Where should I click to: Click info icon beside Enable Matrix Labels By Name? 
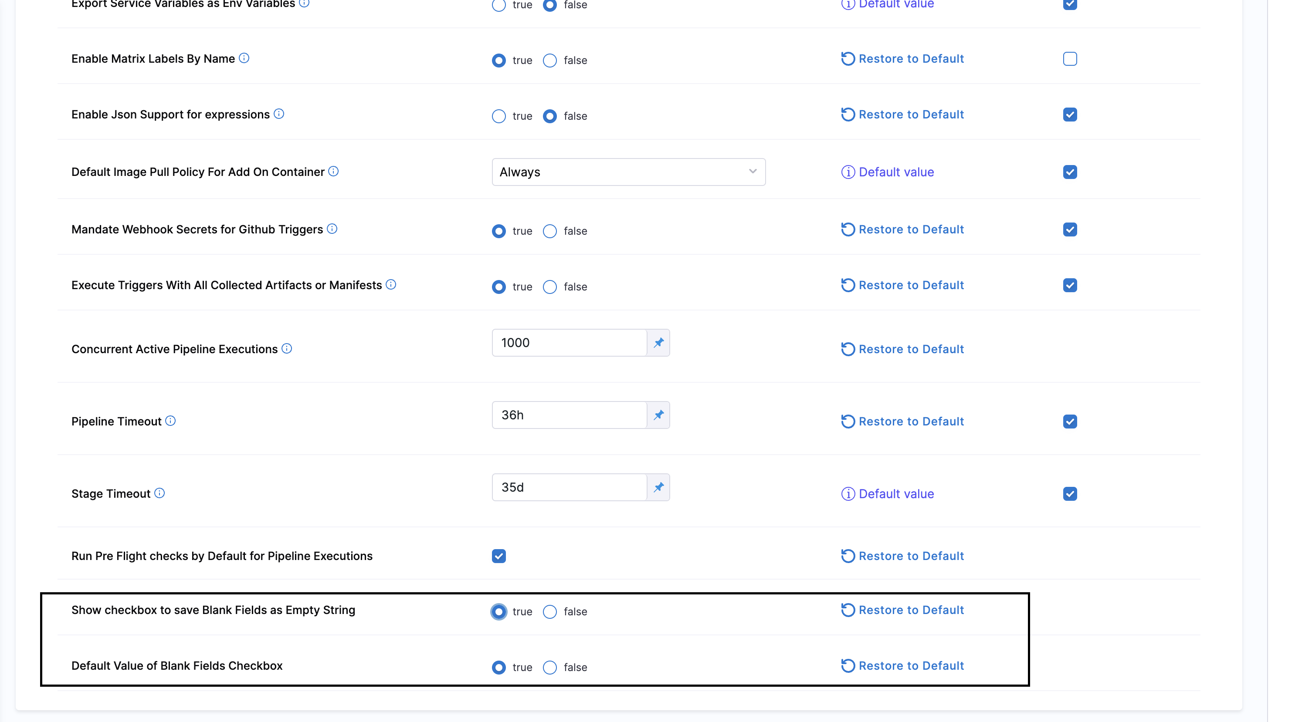click(244, 58)
